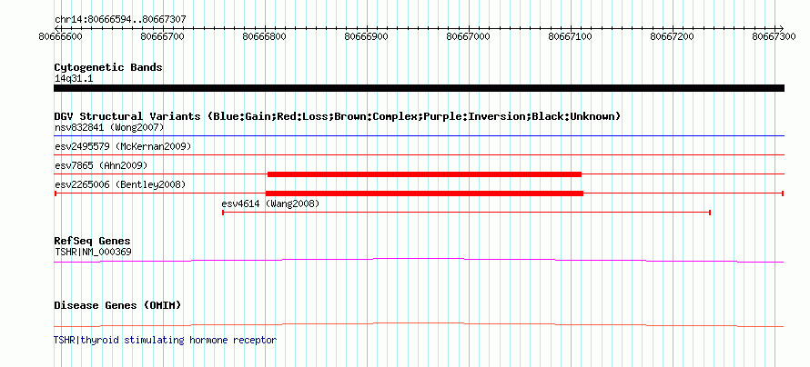The image size is (810, 367).
Task: Click ruler tick label 80667200
Action: (673, 36)
